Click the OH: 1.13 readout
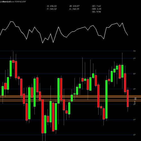The height and width of the screenshot is (141, 141). coord(96,9)
